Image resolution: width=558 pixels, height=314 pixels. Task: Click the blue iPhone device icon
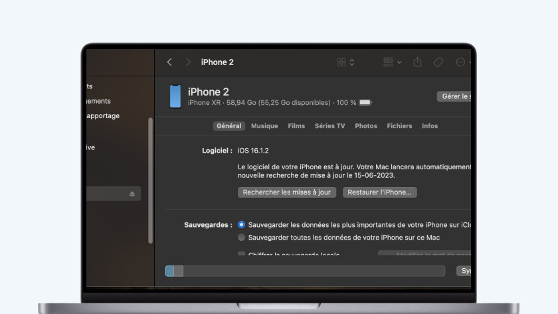(x=175, y=96)
